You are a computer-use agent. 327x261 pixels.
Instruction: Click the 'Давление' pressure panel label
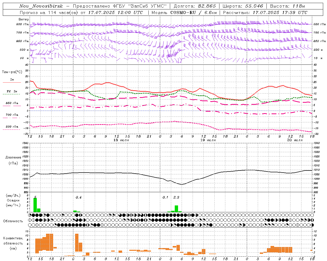13,158
